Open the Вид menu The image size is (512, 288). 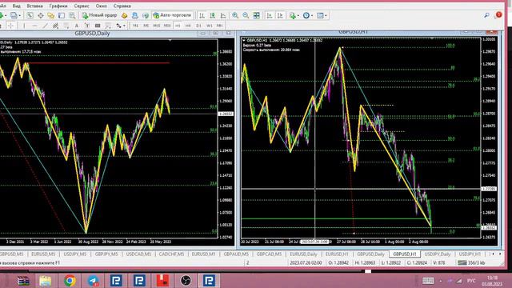(x=16, y=6)
